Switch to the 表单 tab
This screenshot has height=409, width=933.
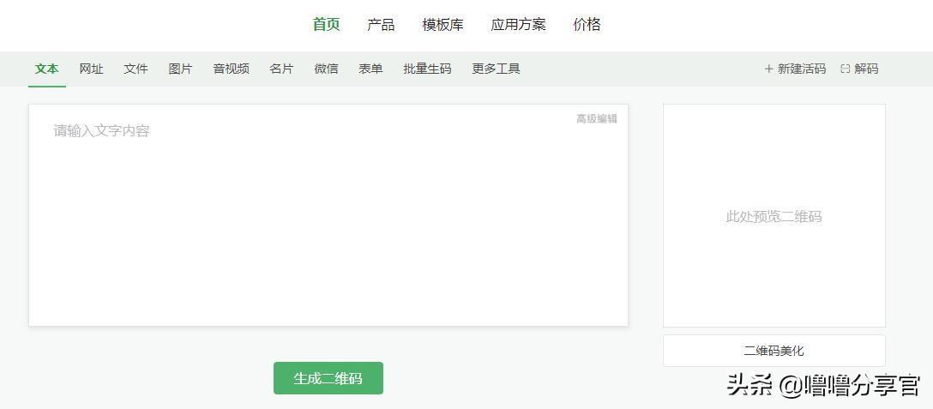tap(370, 69)
